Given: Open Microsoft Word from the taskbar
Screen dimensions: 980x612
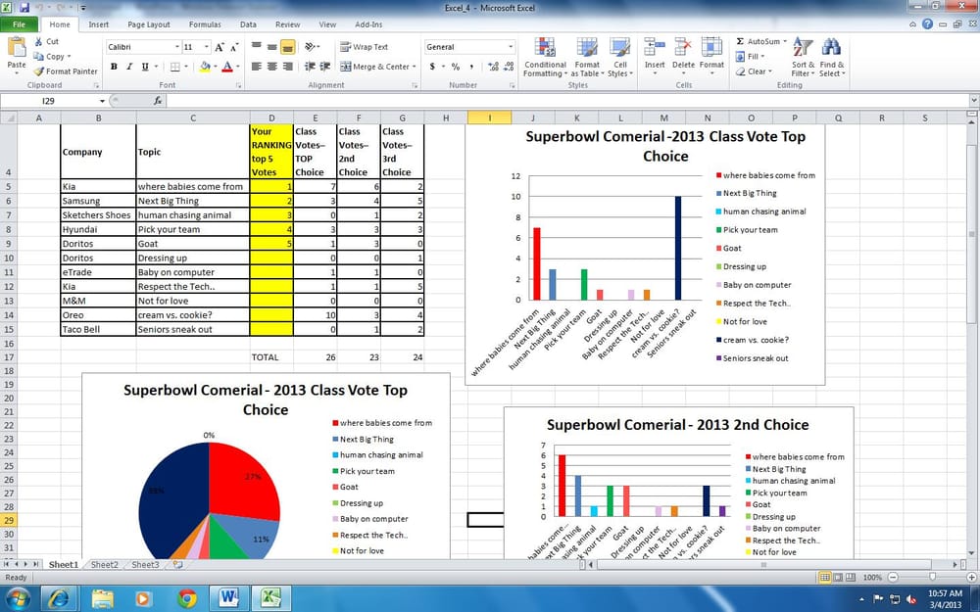Looking at the screenshot, I should pos(228,598).
